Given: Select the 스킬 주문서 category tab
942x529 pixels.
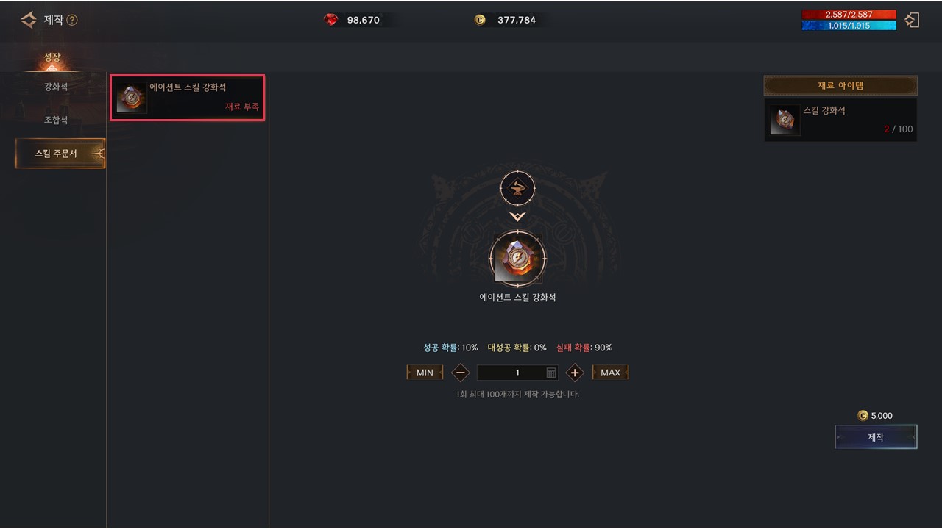Looking at the screenshot, I should (x=60, y=154).
